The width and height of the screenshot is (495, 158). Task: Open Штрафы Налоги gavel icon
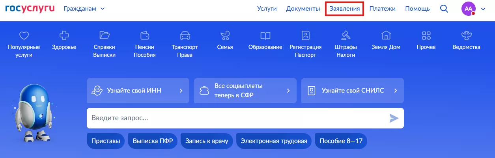[x=346, y=35]
